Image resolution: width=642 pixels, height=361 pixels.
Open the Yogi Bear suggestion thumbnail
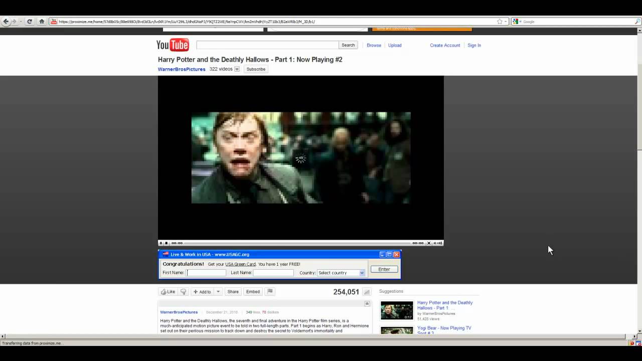(397, 330)
